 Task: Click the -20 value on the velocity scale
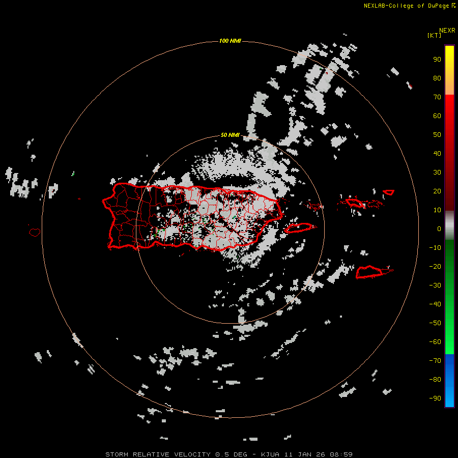[x=435, y=267]
